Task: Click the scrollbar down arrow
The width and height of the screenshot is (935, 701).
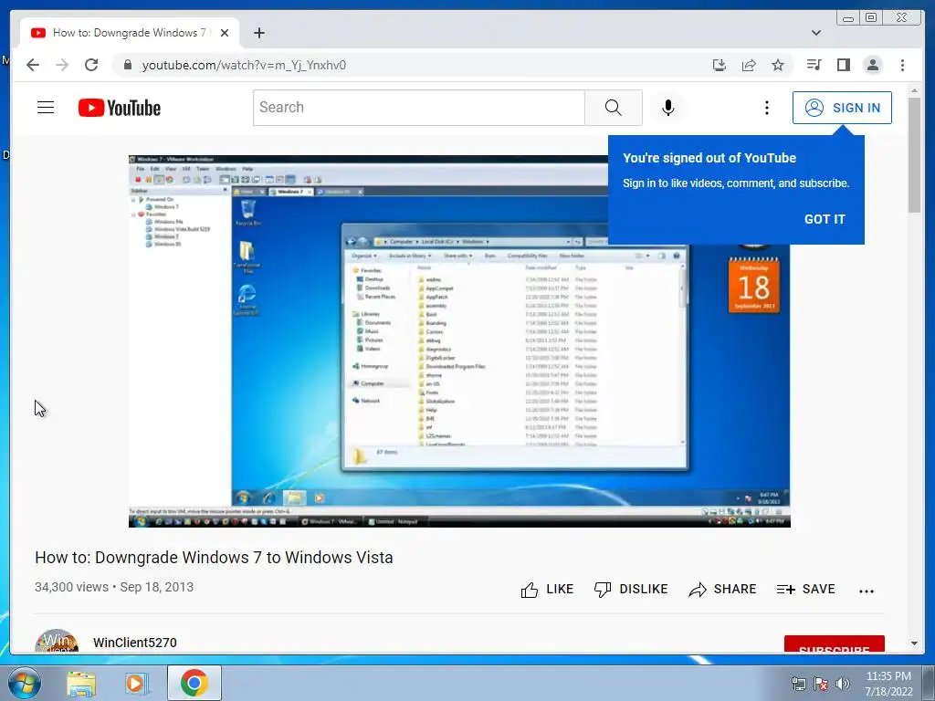Action: tap(914, 643)
